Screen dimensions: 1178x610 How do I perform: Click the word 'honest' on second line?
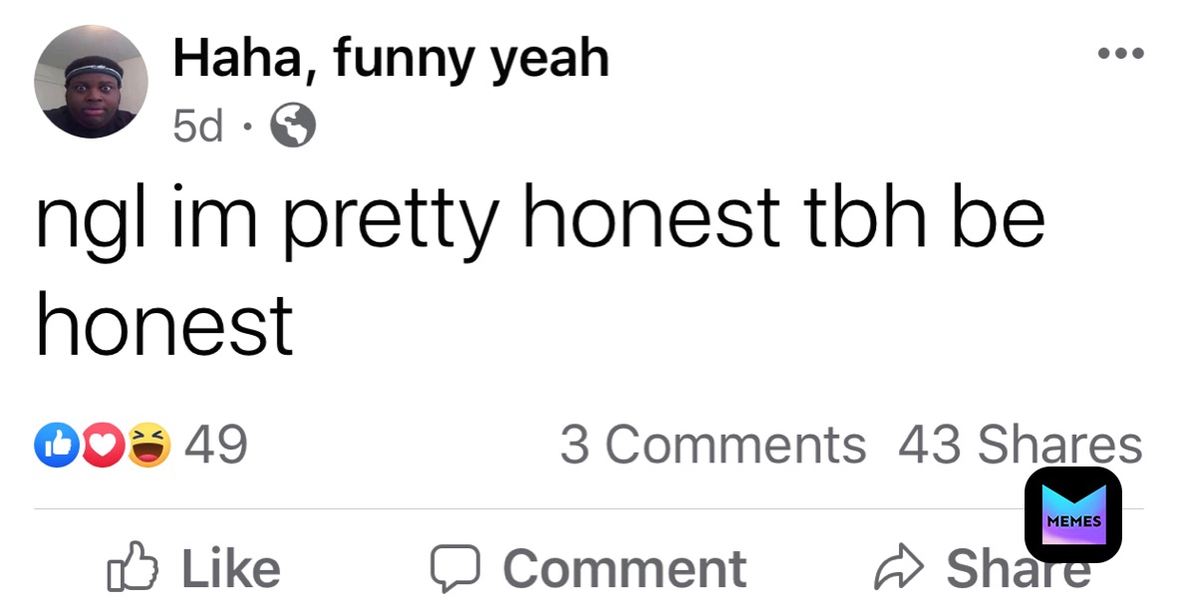coord(163,324)
